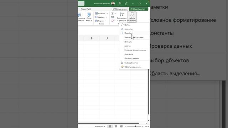Open Сортировка и фильтр

tap(121, 17)
